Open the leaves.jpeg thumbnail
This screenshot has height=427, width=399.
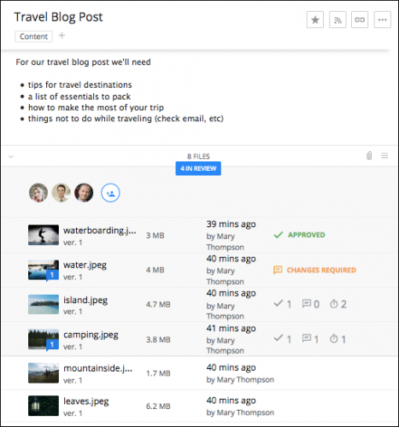pyautogui.click(x=44, y=406)
